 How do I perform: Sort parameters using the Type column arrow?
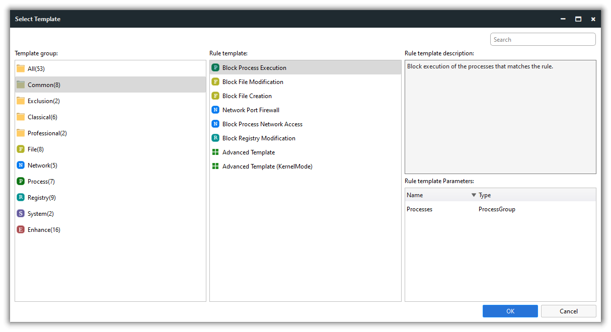tap(474, 195)
